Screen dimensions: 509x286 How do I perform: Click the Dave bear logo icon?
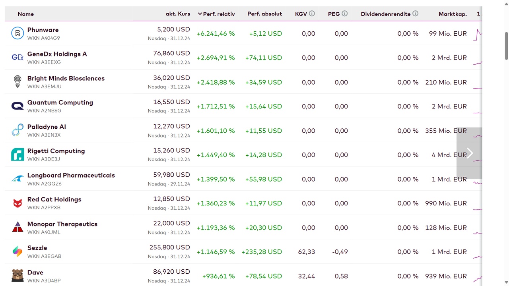click(x=17, y=276)
